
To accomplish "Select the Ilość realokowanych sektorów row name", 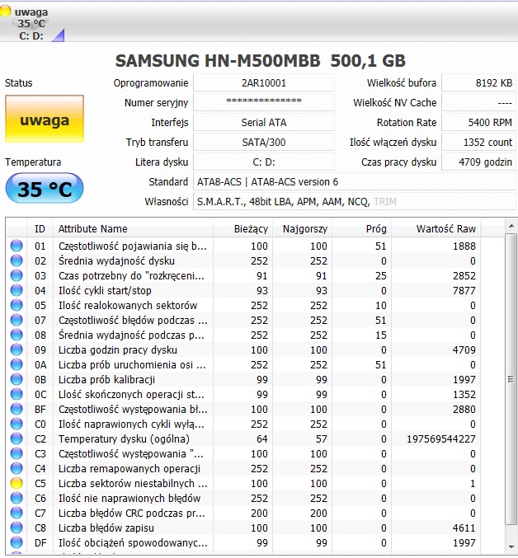I will 128,305.
